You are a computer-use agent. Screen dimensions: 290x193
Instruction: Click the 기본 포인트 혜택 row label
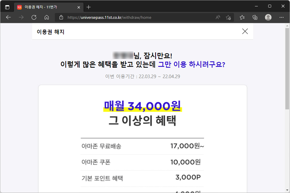pos(102,178)
